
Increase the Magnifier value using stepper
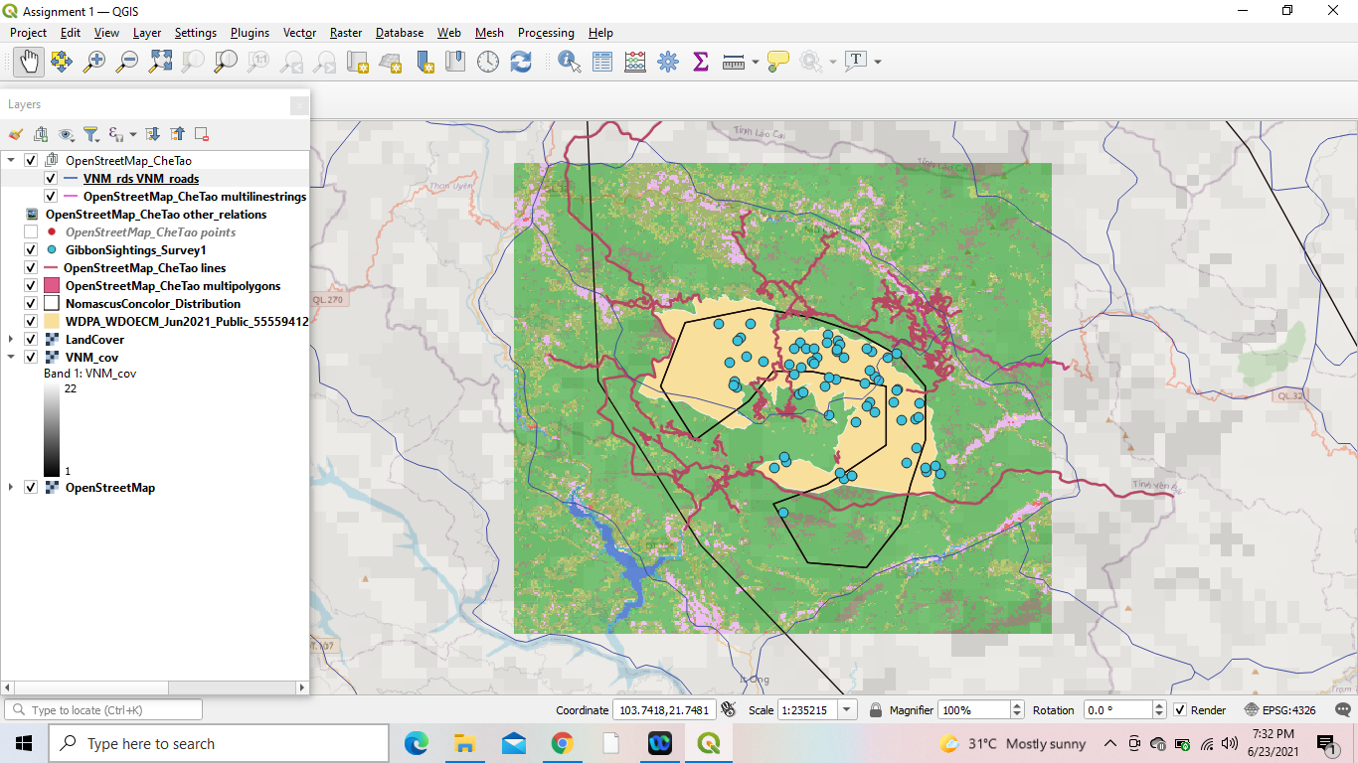tap(1016, 706)
